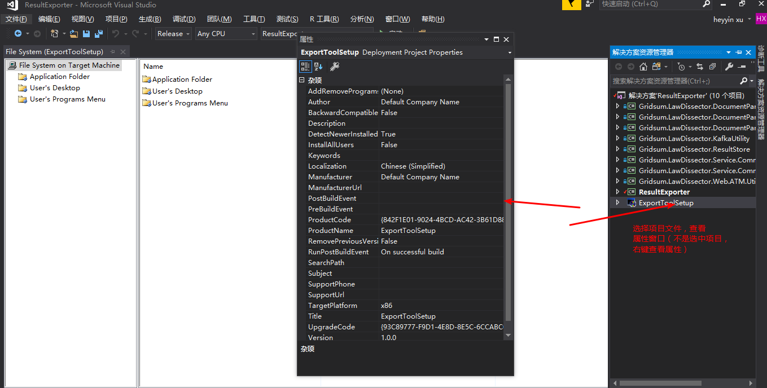Click Sync with Active Document icon
This screenshot has height=388, width=767.
point(700,67)
